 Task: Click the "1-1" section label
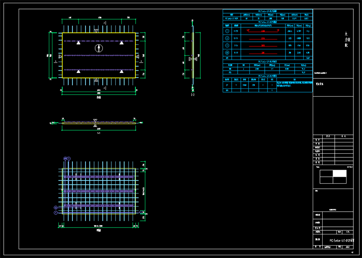[x=99, y=133]
